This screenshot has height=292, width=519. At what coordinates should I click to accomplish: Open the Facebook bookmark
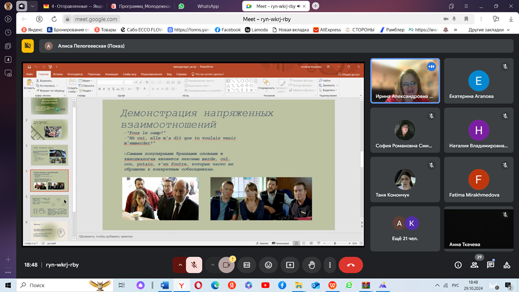[x=228, y=30]
